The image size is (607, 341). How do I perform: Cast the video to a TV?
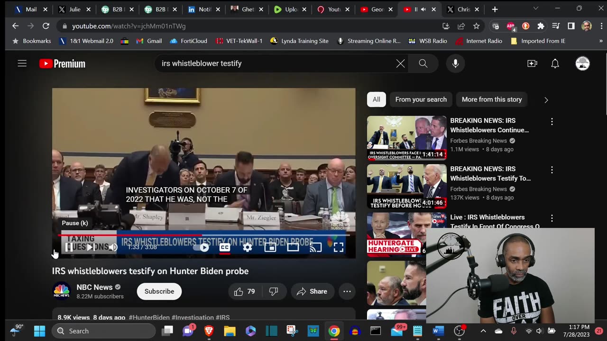316,247
